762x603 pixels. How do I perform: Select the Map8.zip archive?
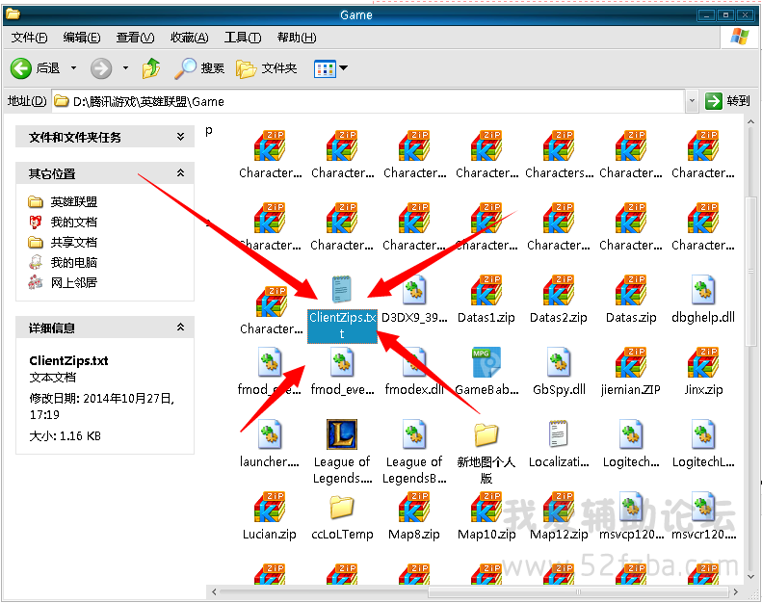click(x=414, y=516)
